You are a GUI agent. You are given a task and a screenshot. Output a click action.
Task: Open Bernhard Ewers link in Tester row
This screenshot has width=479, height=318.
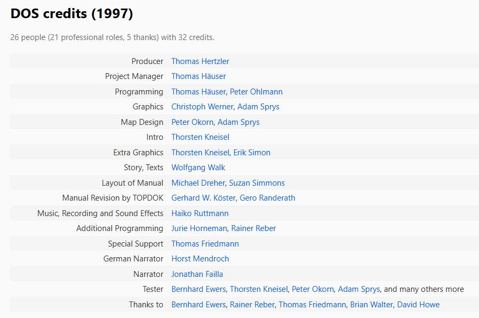pyautogui.click(x=198, y=289)
